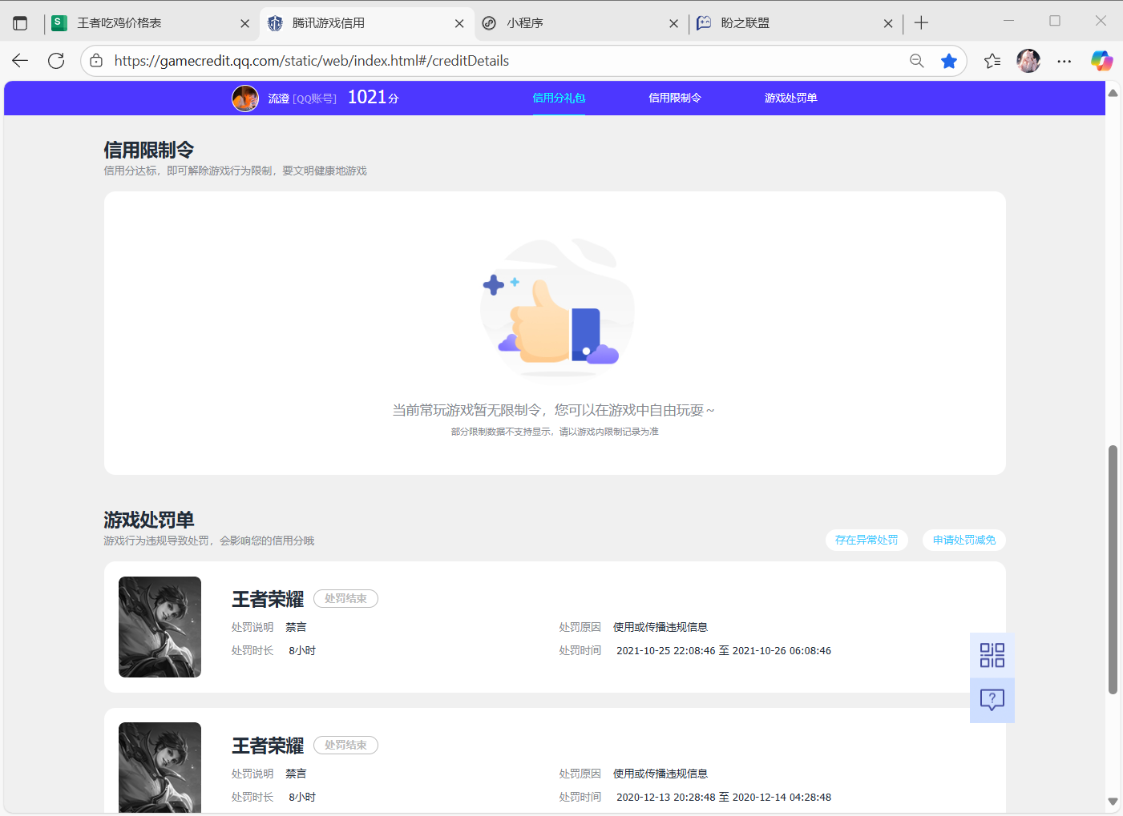Image resolution: width=1123 pixels, height=816 pixels.
Task: Click game thumbnail of 2020-12-13 penalty
Action: pos(160,767)
